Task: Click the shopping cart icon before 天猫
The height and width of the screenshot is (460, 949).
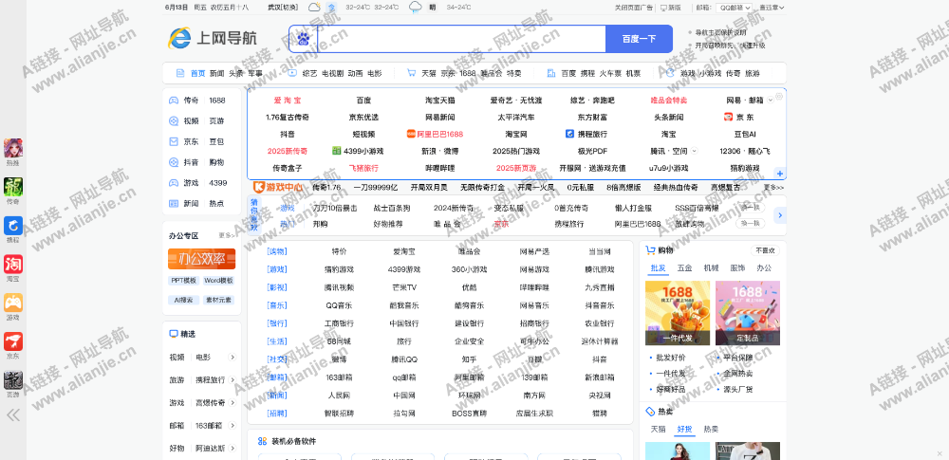Action: pos(411,73)
